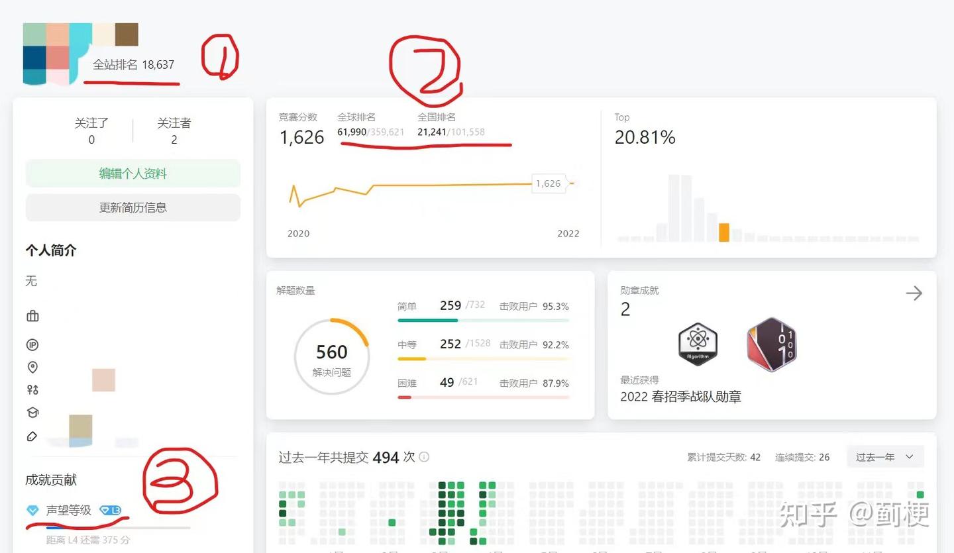Click the briefcase work info icon
Screen dimensions: 954x553
tap(32, 316)
